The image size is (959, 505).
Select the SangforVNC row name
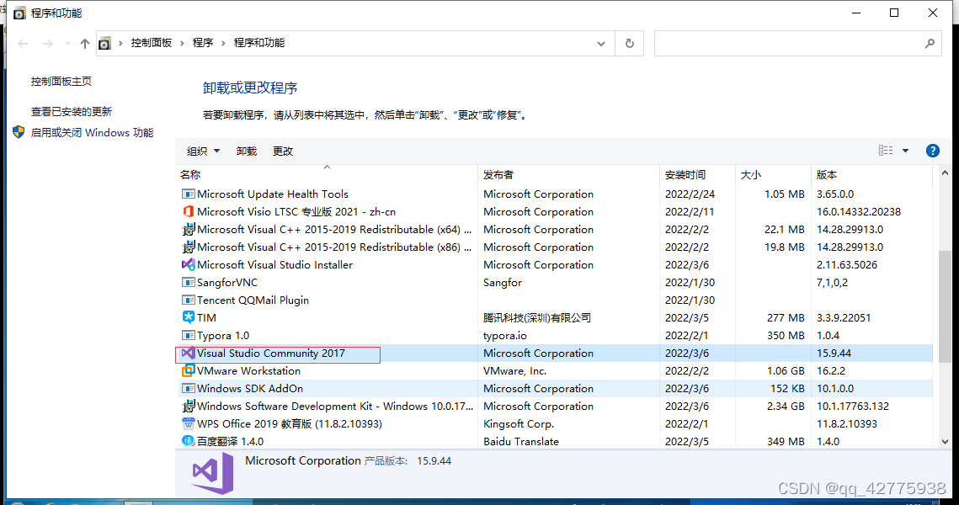coord(227,283)
